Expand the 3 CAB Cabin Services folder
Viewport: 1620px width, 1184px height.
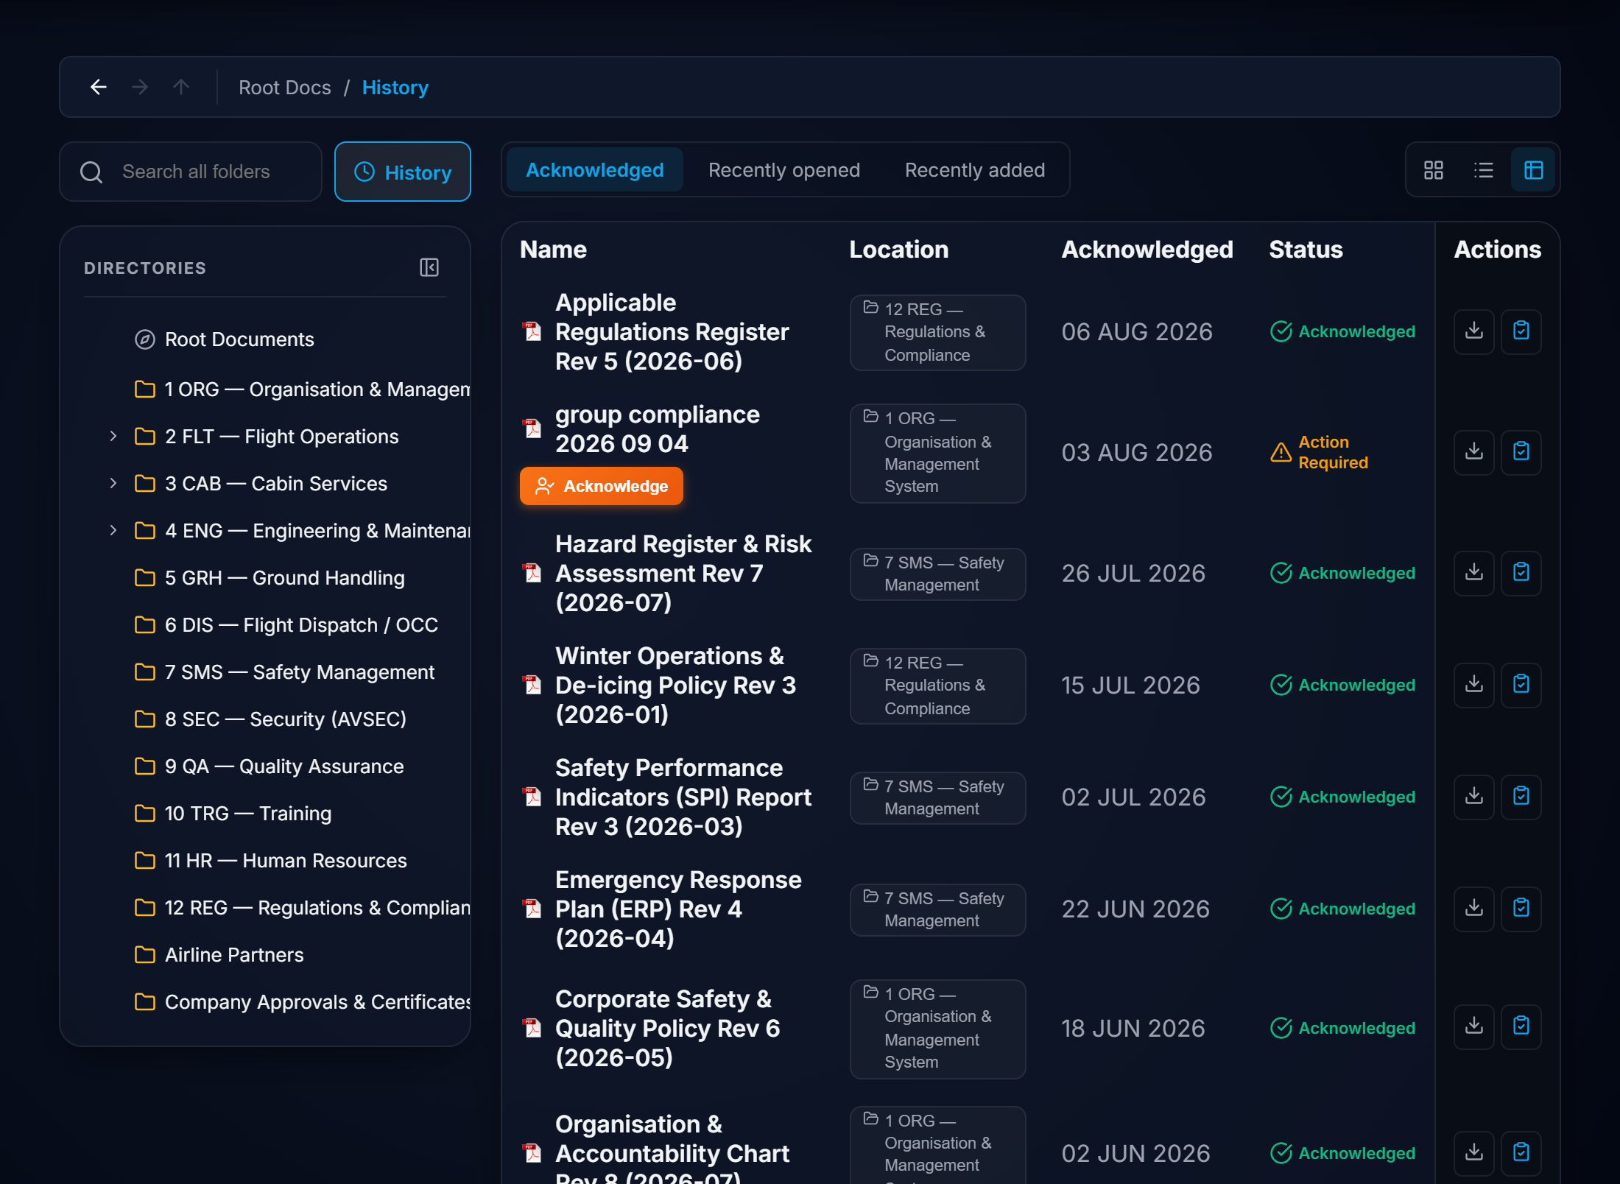[x=113, y=484]
